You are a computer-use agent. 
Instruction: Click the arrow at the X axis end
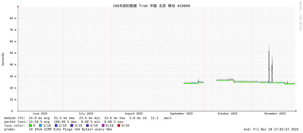click(296, 111)
